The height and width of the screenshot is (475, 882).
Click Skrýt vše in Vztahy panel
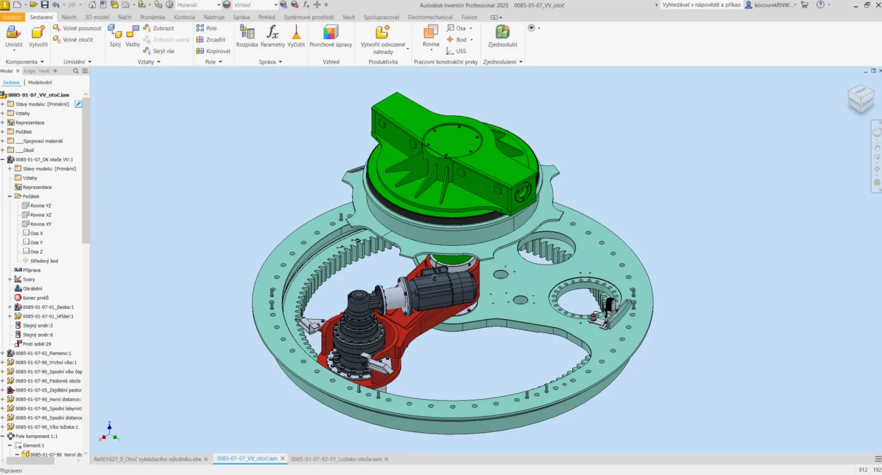click(159, 51)
